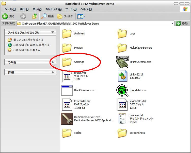Expand the address bar dropdown arrow
The image size is (191, 153).
point(172,23)
